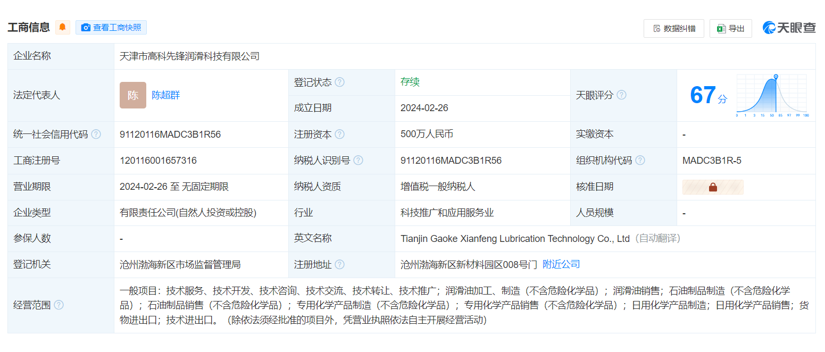Click the 工商信息 section heading

tap(29, 27)
